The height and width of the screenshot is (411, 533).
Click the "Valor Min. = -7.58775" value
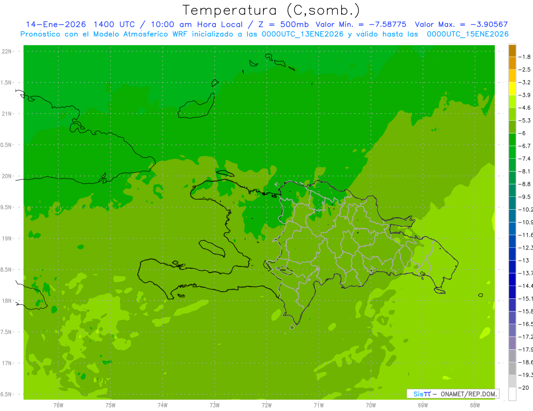click(361, 24)
